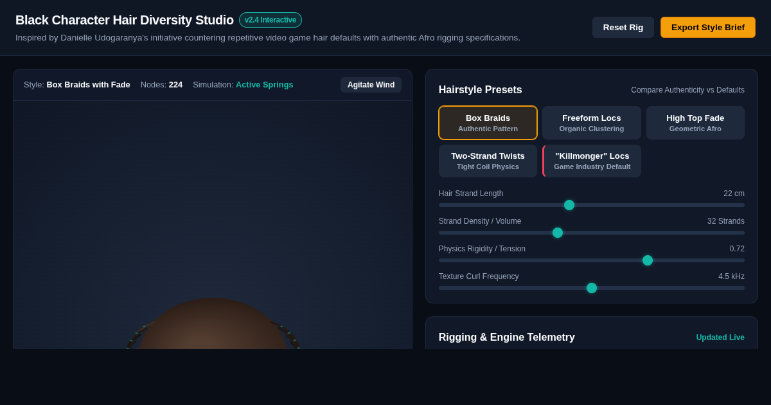Move the Texture Curl Frequency slider handle
Image resolution: width=771 pixels, height=405 pixels.
click(x=592, y=288)
